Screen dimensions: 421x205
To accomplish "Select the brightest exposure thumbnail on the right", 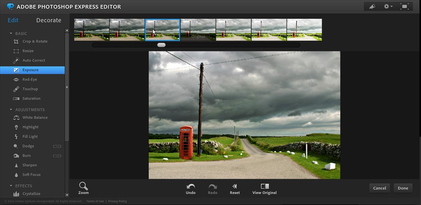I will [x=304, y=30].
